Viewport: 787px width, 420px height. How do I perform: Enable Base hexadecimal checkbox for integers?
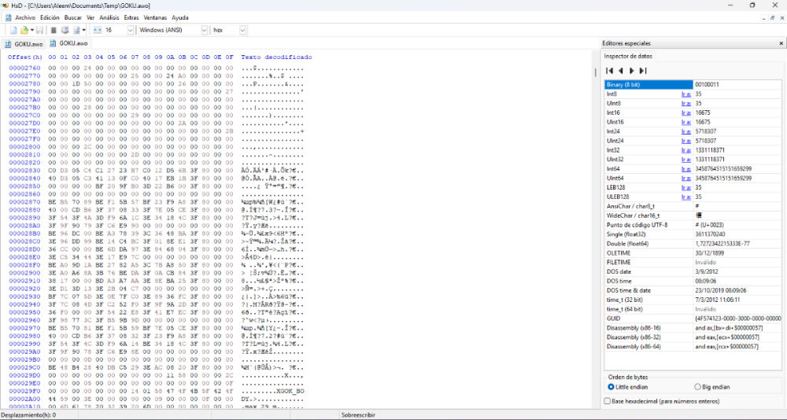coord(607,401)
